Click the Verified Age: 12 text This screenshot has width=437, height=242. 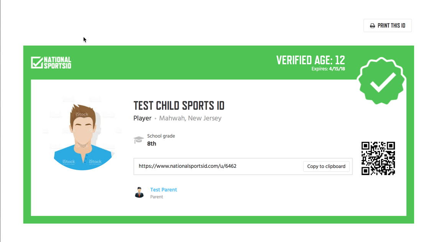[310, 60]
